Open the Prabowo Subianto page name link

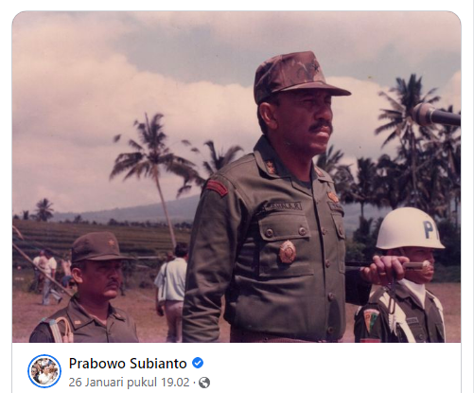128,364
